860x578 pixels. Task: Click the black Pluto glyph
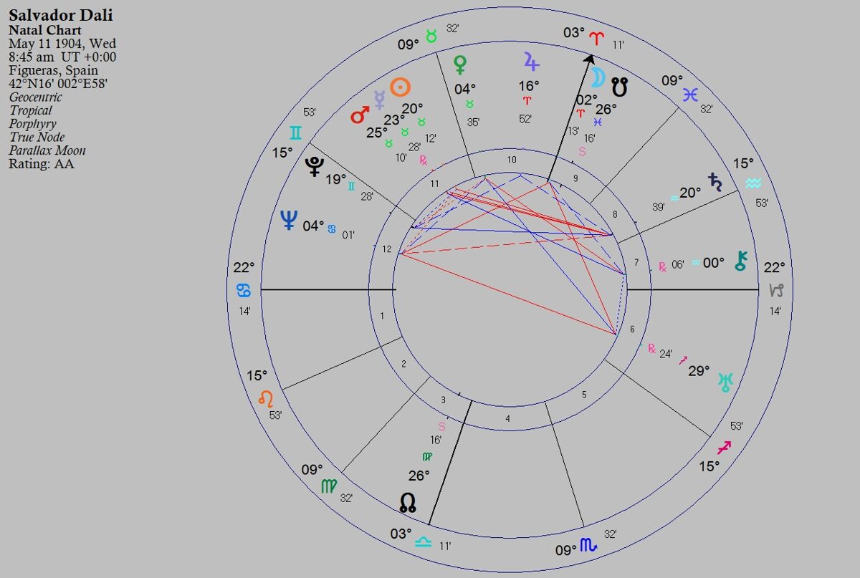tap(313, 166)
